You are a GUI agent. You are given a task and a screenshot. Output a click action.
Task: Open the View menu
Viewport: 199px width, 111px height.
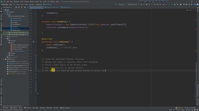coord(12,2)
